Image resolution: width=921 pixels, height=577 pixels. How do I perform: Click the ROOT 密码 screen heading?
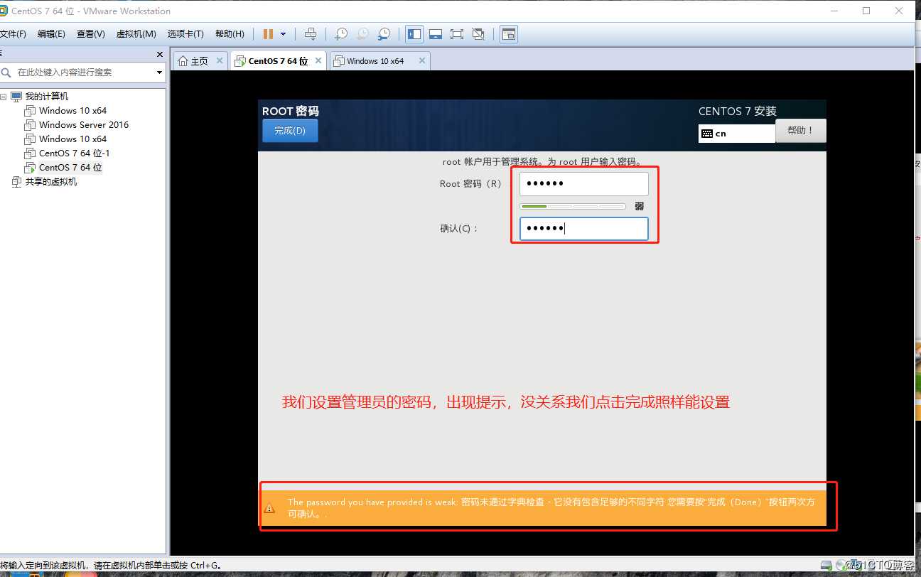(x=291, y=111)
